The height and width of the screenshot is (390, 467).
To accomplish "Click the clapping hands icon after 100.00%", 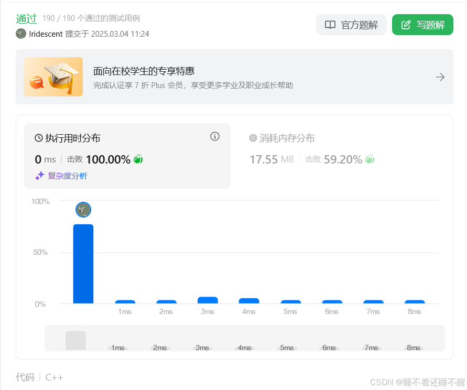I will click(x=138, y=159).
